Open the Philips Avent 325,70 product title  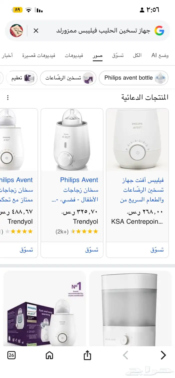79,180
